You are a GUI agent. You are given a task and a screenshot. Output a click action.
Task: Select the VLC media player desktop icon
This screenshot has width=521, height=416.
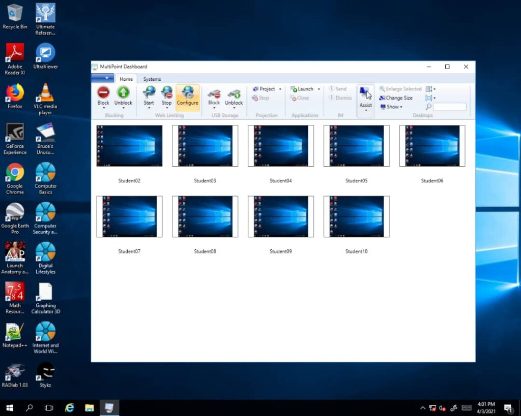tap(45, 99)
